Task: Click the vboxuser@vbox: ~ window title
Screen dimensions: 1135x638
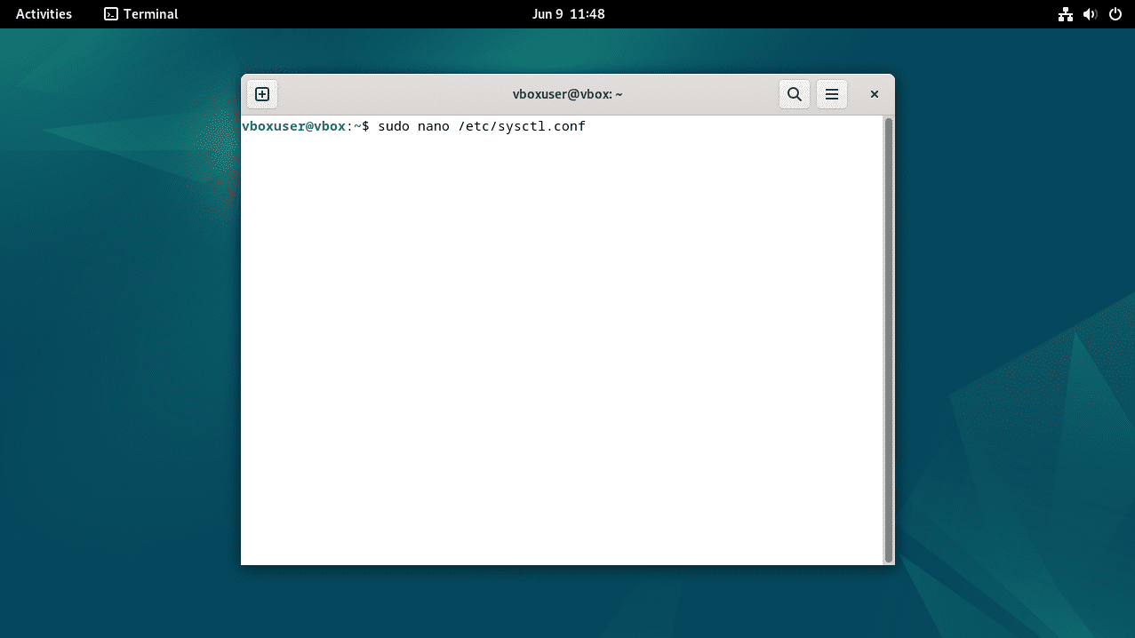Action: (567, 93)
